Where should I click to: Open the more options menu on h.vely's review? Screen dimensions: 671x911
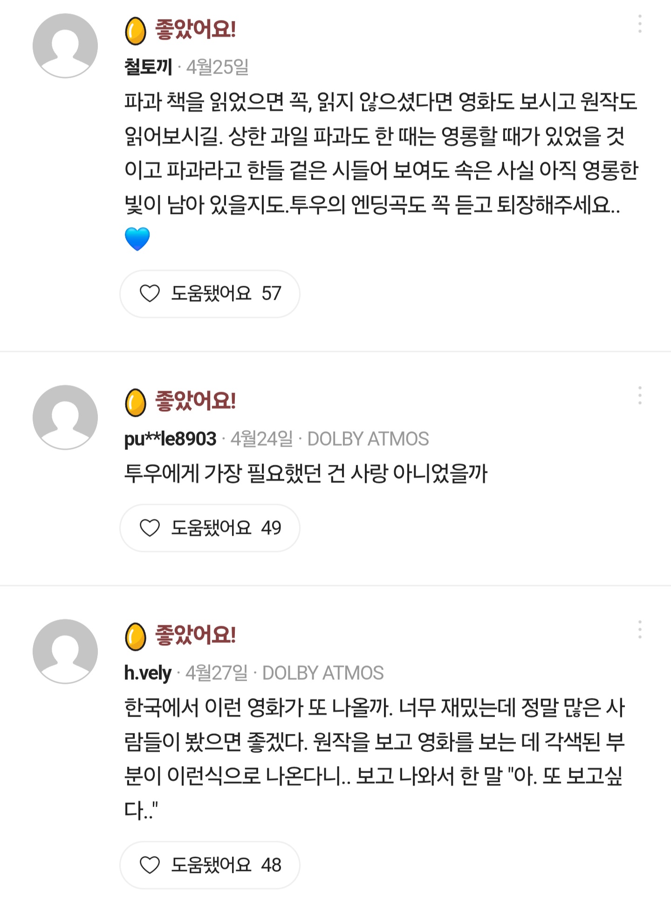[640, 629]
